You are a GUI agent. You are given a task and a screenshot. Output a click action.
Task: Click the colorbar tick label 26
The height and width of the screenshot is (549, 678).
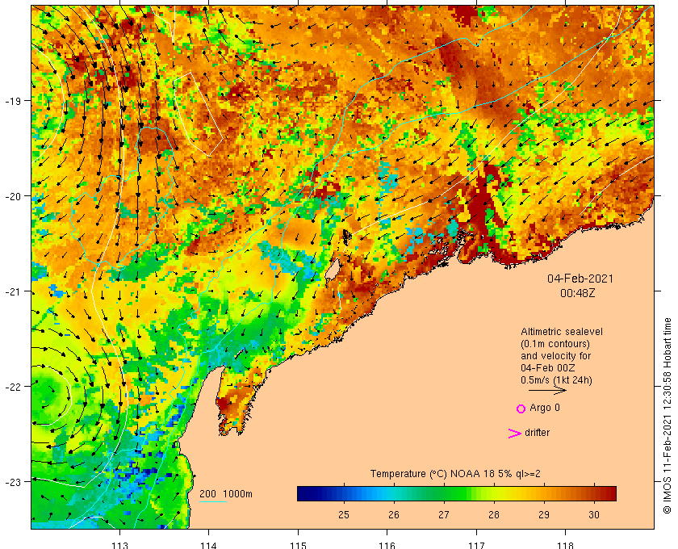point(394,515)
